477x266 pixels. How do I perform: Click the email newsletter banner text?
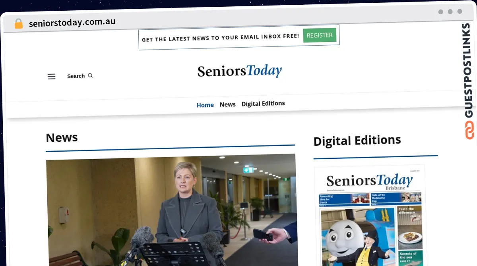pos(221,38)
